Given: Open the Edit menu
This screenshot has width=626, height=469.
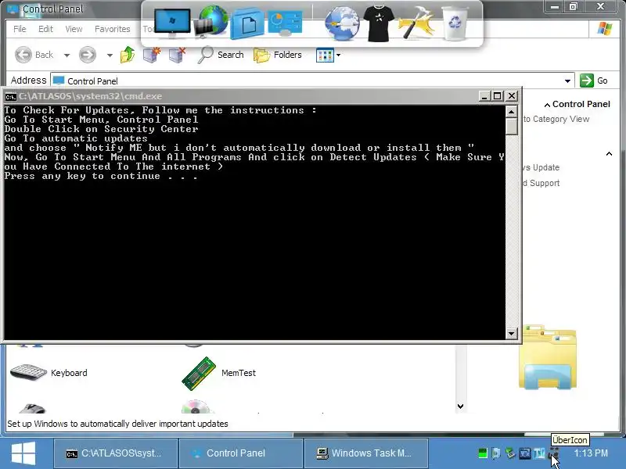Looking at the screenshot, I should (45, 29).
